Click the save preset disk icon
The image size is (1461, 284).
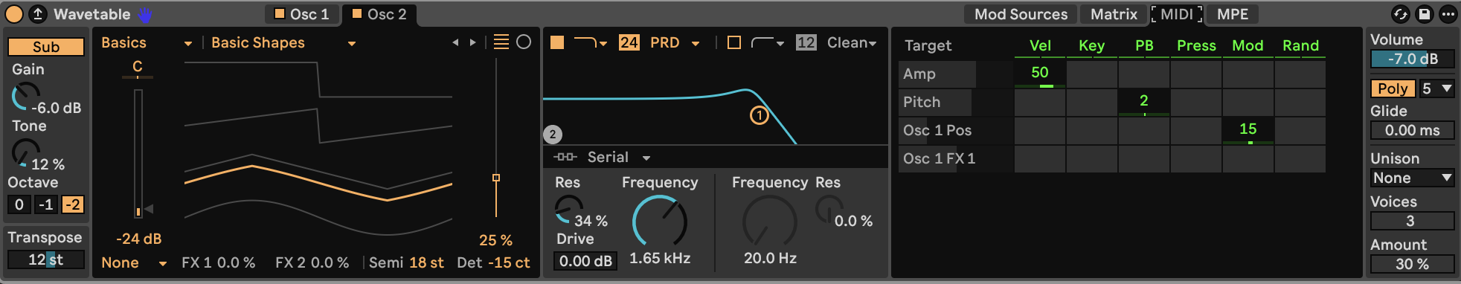(1424, 14)
